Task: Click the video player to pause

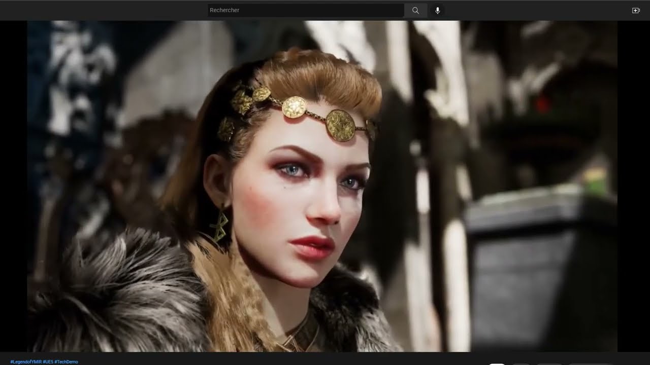Action: [322, 186]
